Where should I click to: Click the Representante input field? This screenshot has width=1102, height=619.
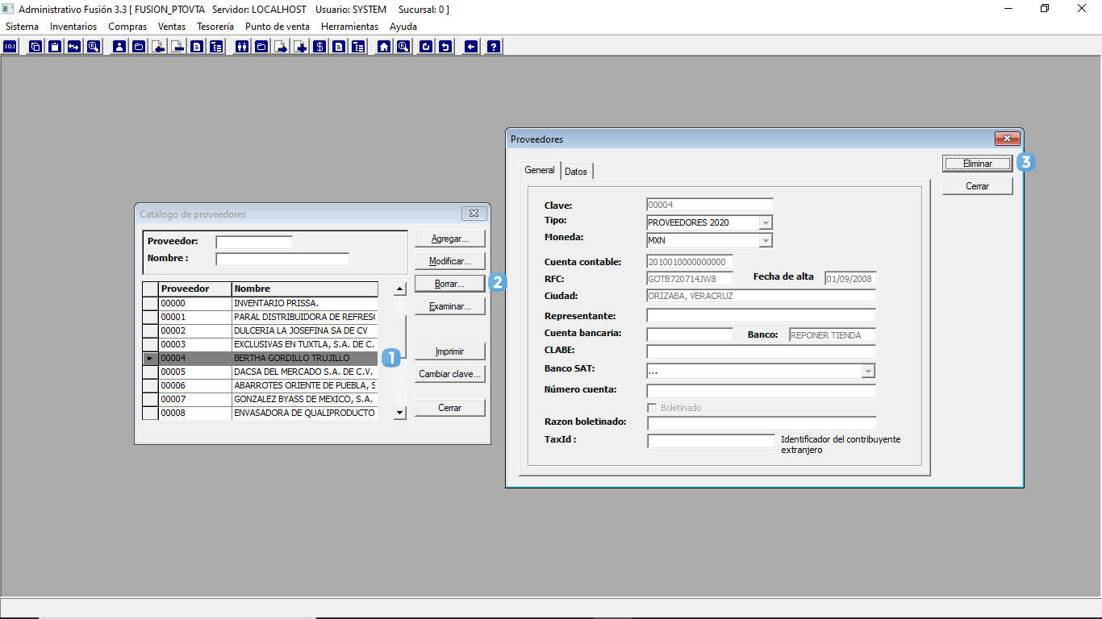pos(761,316)
